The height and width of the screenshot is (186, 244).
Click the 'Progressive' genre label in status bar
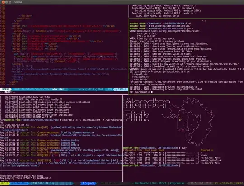pyautogui.click(x=177, y=183)
